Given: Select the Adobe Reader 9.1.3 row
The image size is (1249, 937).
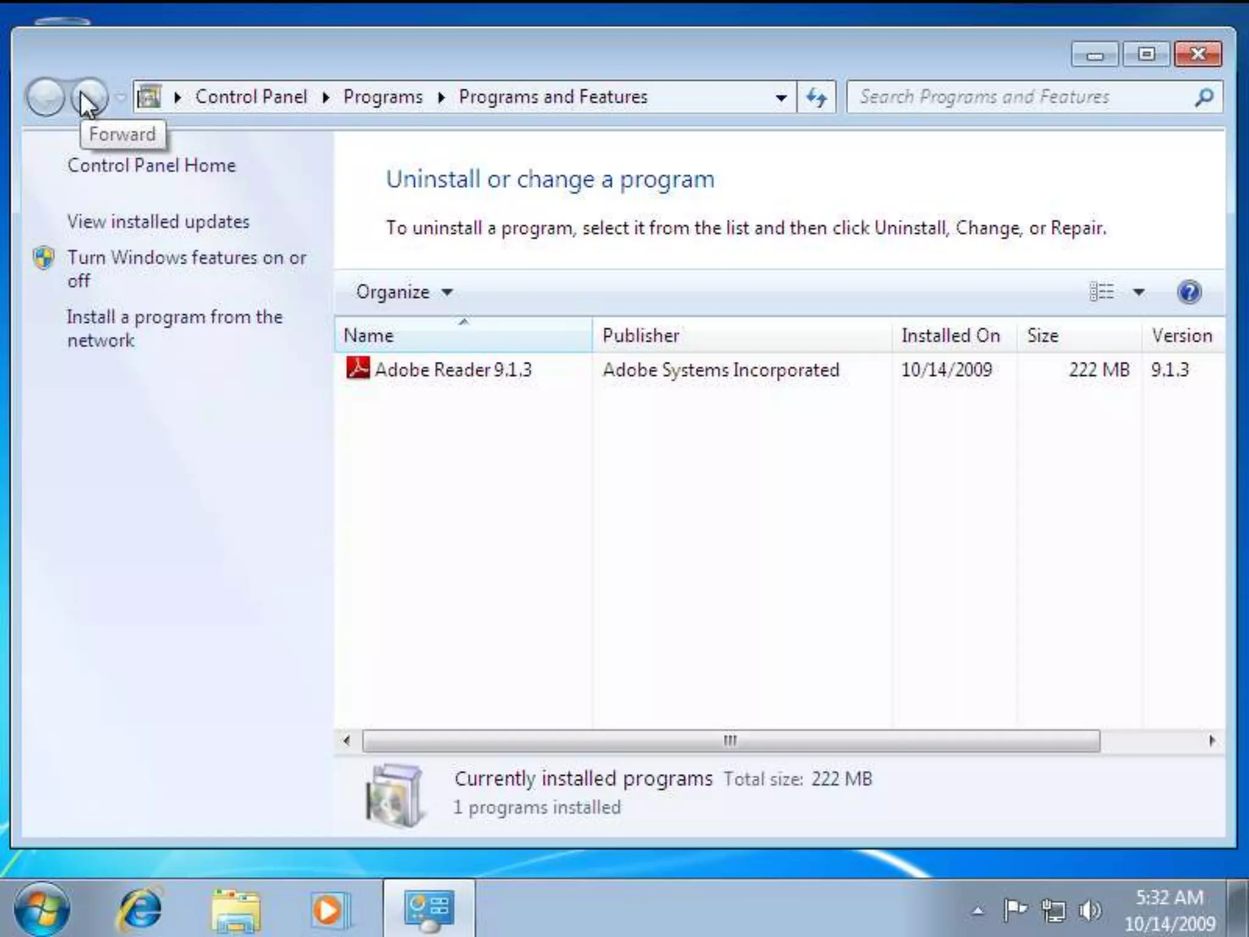Looking at the screenshot, I should pyautogui.click(x=779, y=370).
